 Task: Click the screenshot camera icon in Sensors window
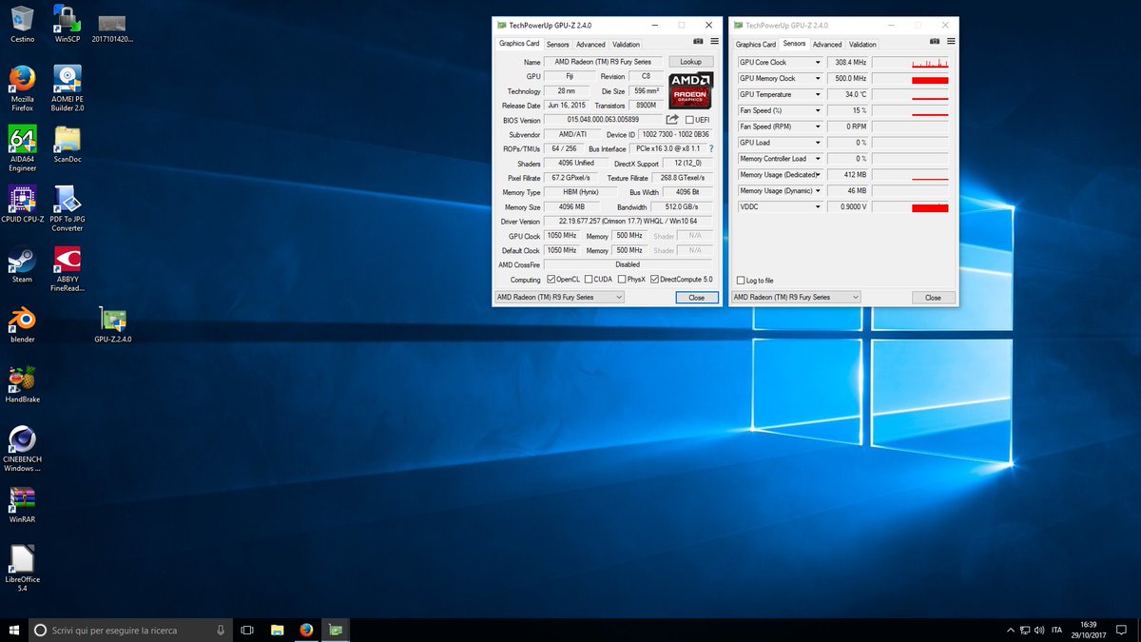934,42
